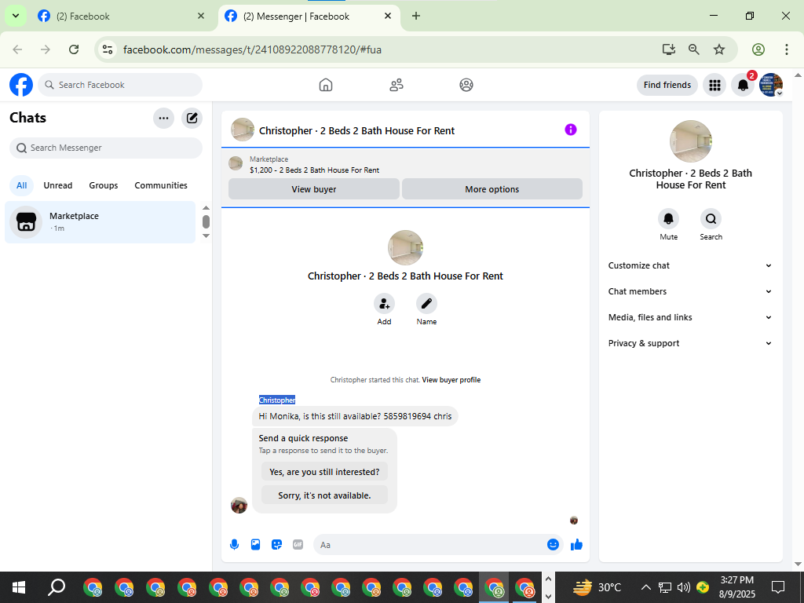Expand Customize chat section
Screen dimensions: 804x603
point(690,265)
